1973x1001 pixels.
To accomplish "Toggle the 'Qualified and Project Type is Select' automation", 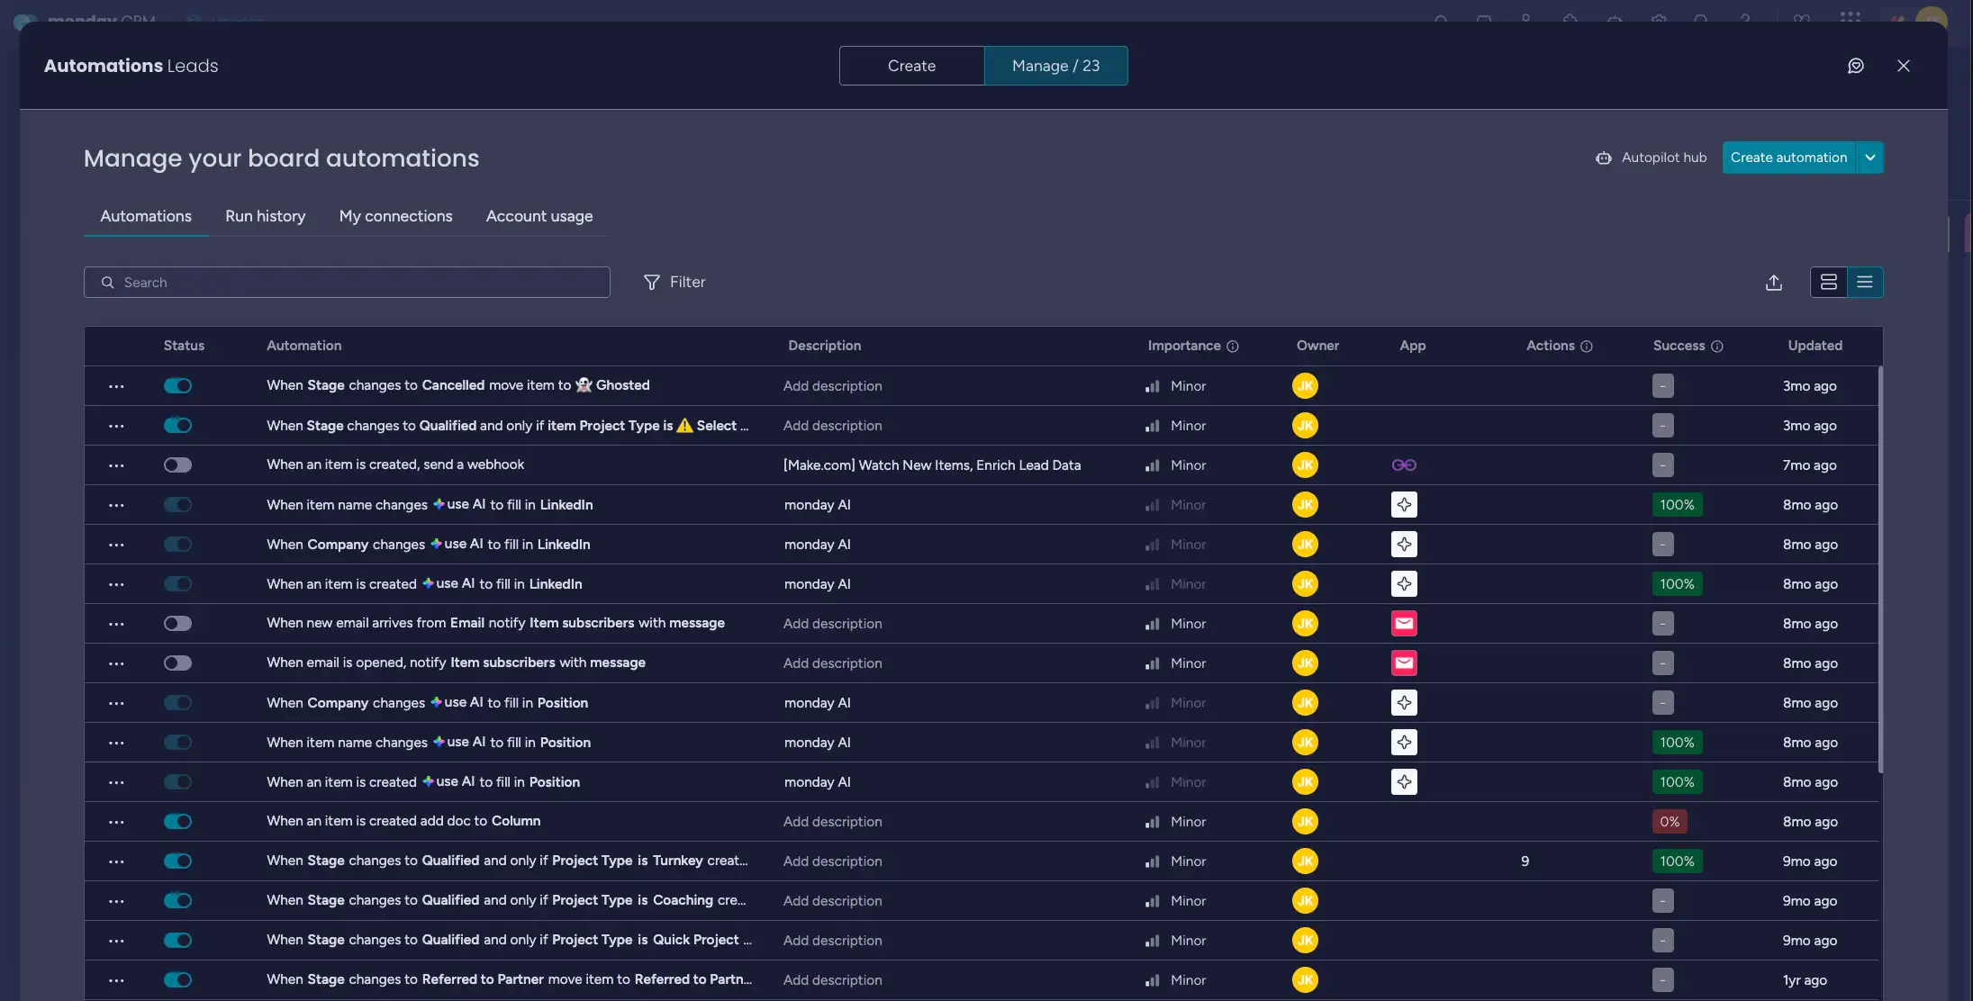I will point(177,426).
